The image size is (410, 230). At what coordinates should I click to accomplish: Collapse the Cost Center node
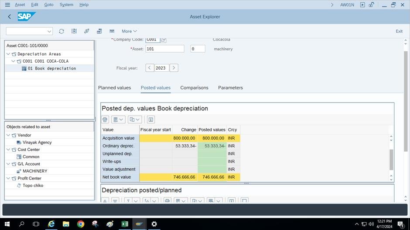pos(8,150)
